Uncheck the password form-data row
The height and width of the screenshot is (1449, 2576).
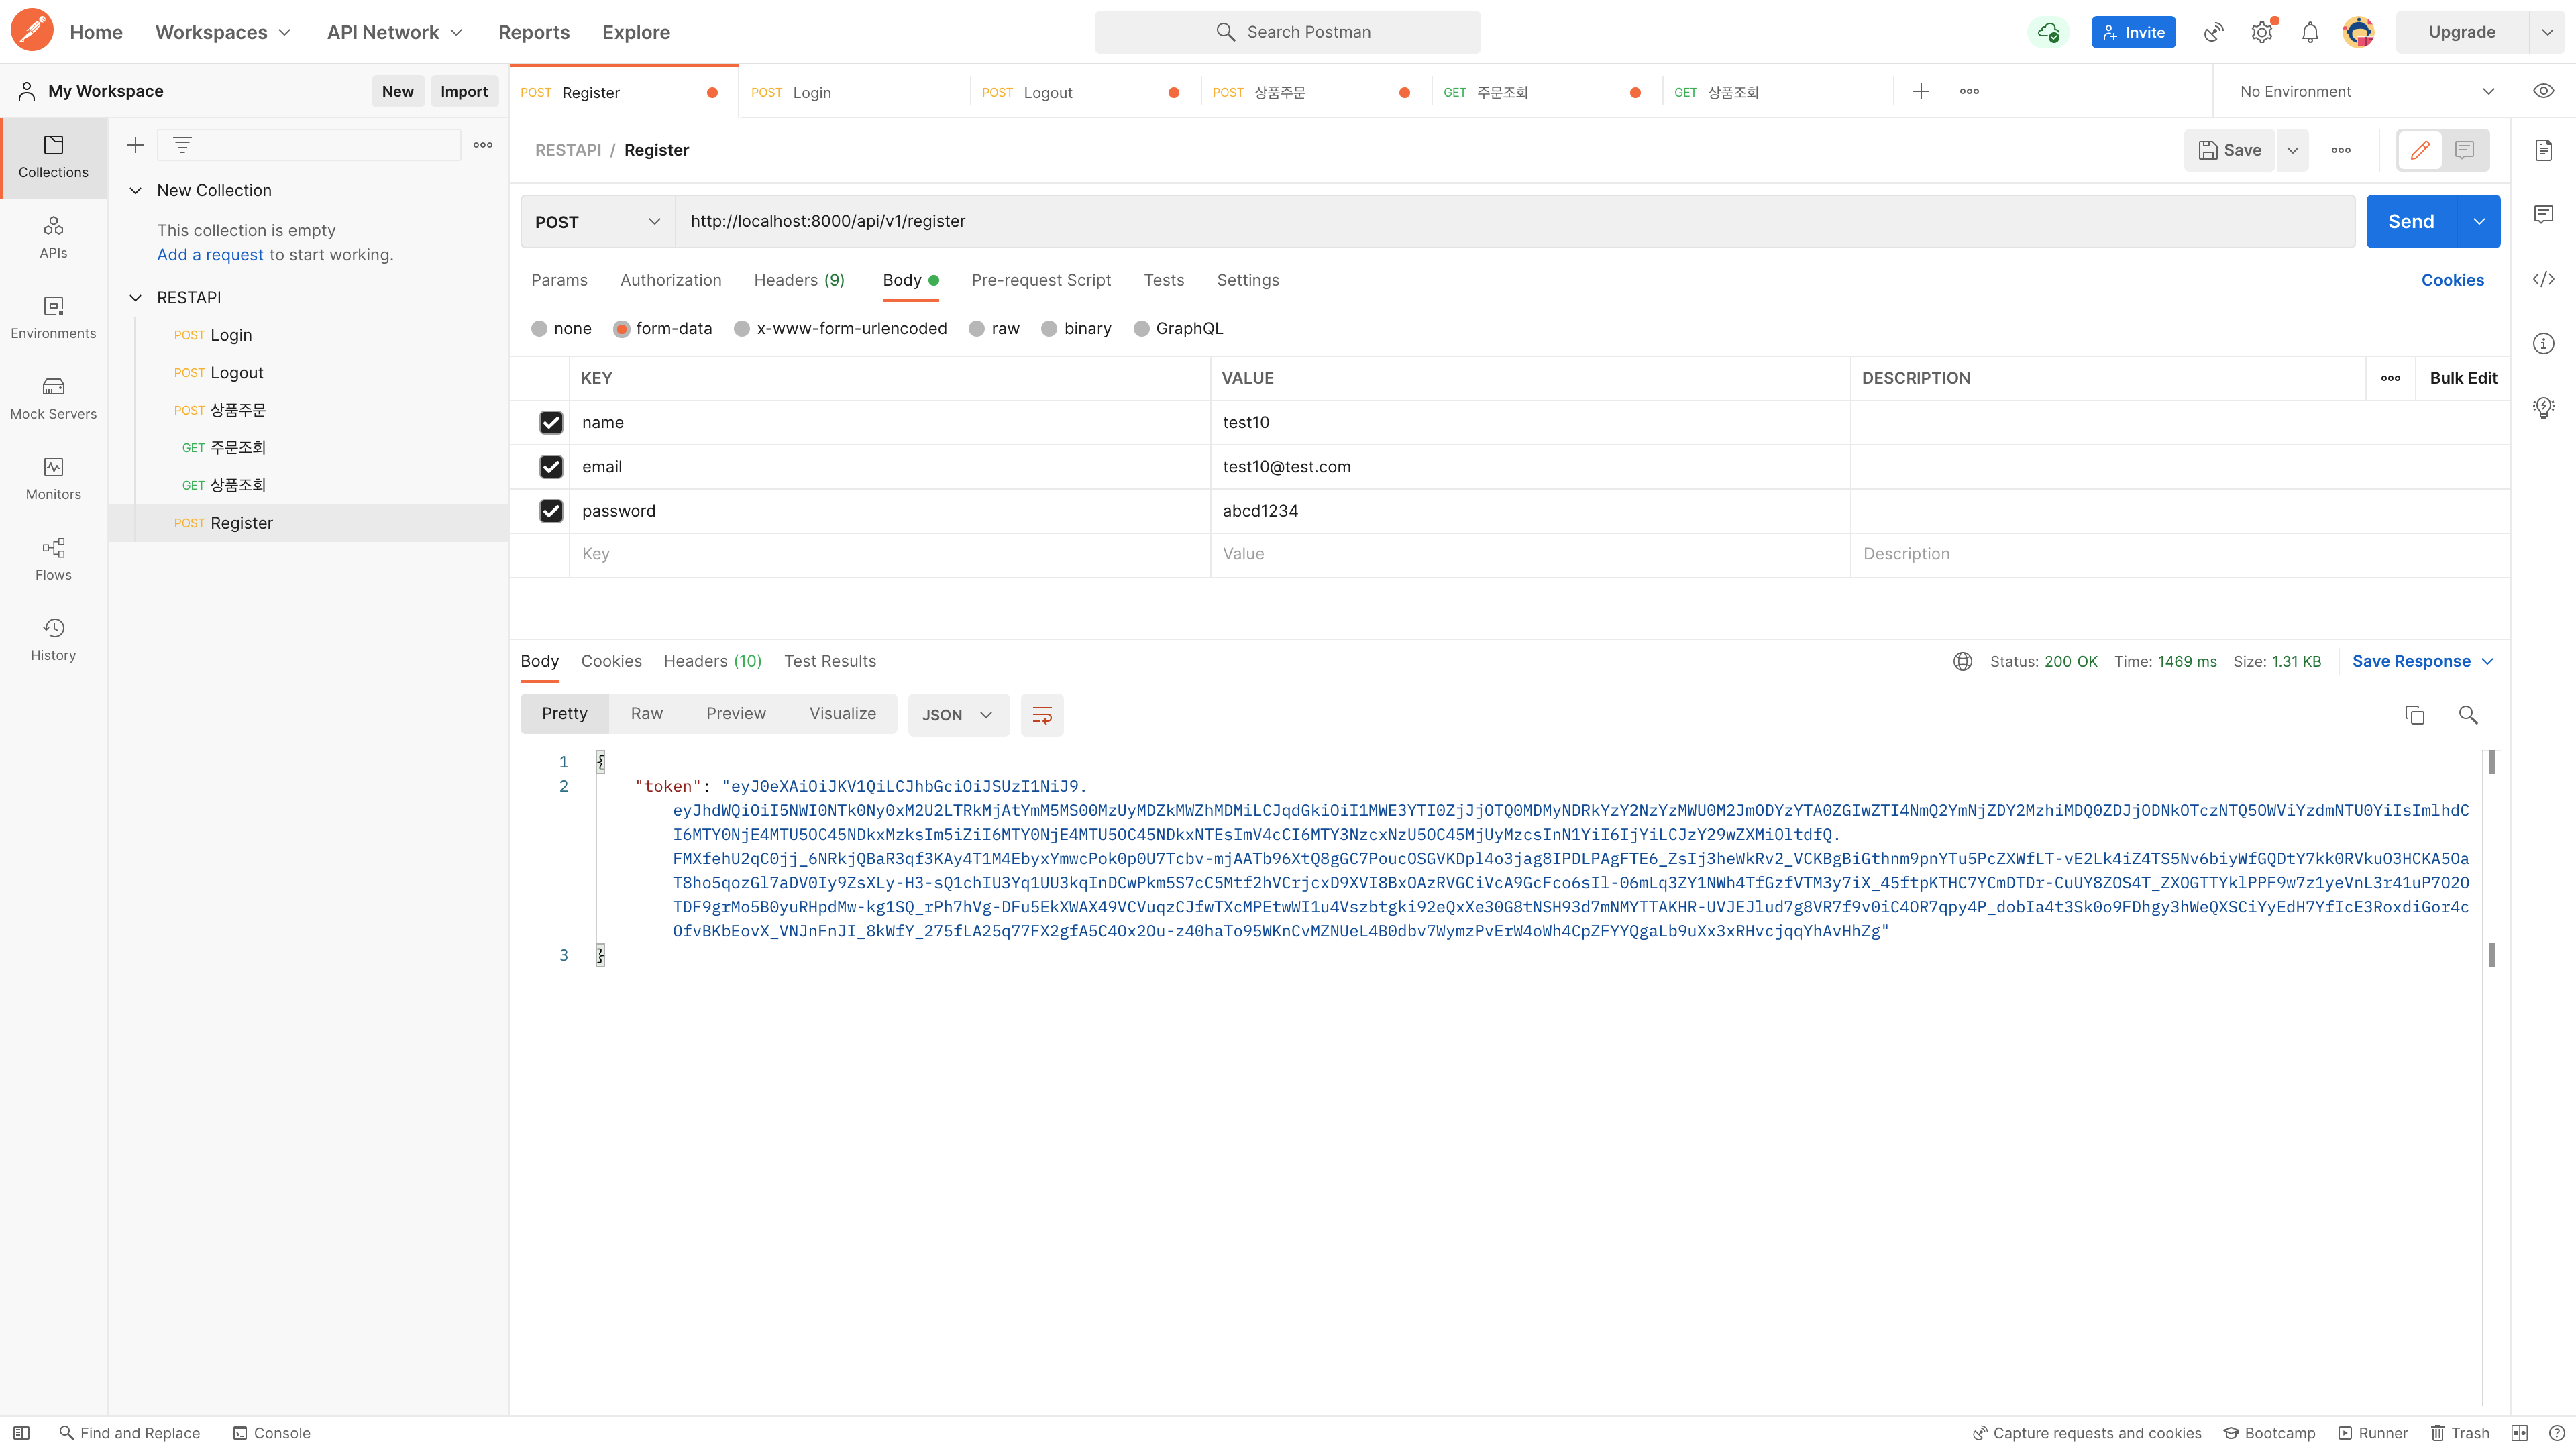(551, 511)
